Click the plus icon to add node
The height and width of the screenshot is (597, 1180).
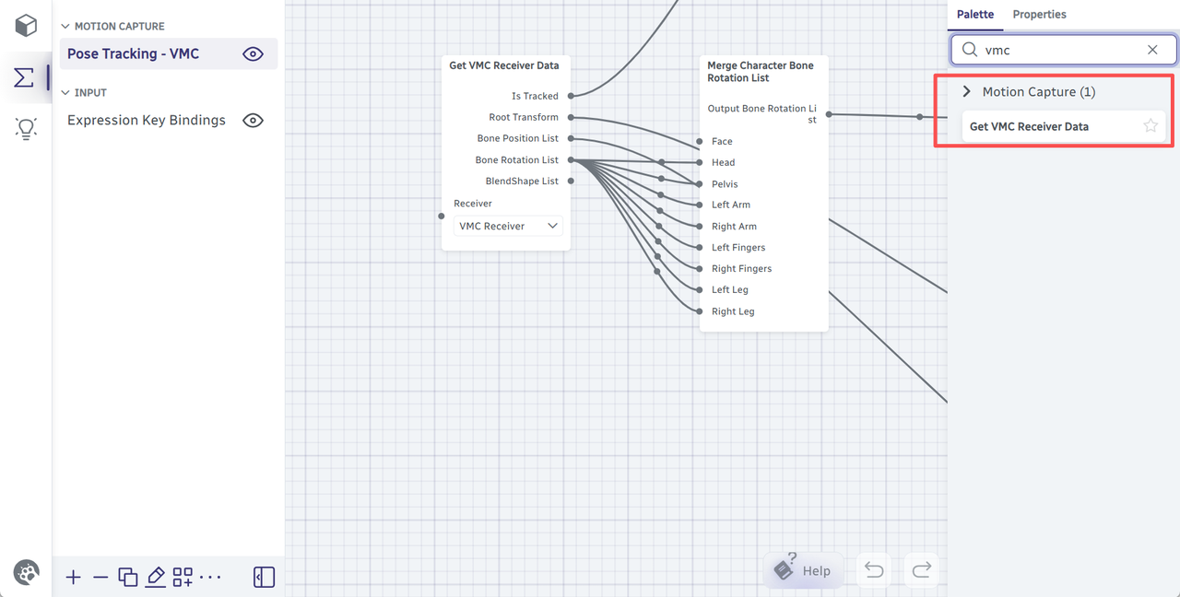point(74,578)
